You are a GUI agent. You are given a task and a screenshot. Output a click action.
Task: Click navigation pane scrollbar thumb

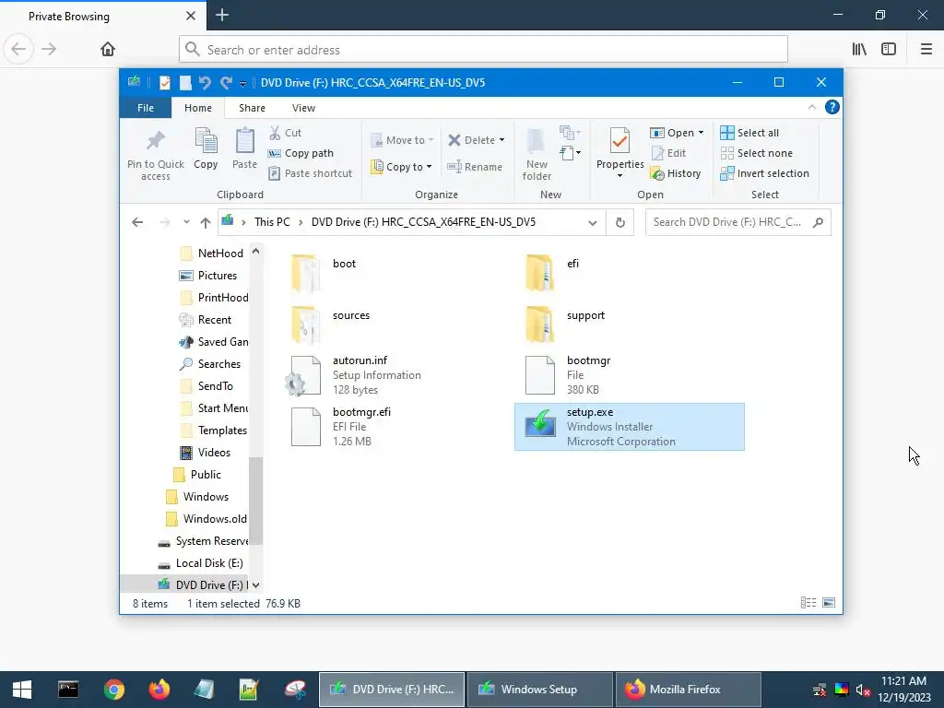pyautogui.click(x=256, y=501)
